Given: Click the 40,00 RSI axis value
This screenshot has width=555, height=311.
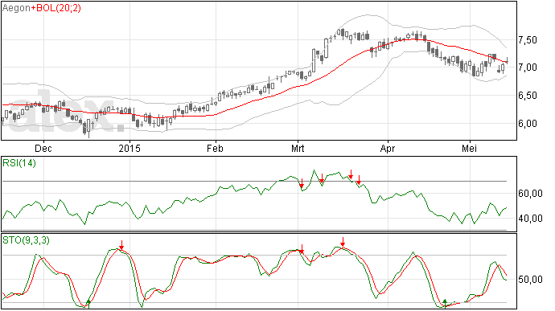Looking at the screenshot, I should tap(530, 219).
